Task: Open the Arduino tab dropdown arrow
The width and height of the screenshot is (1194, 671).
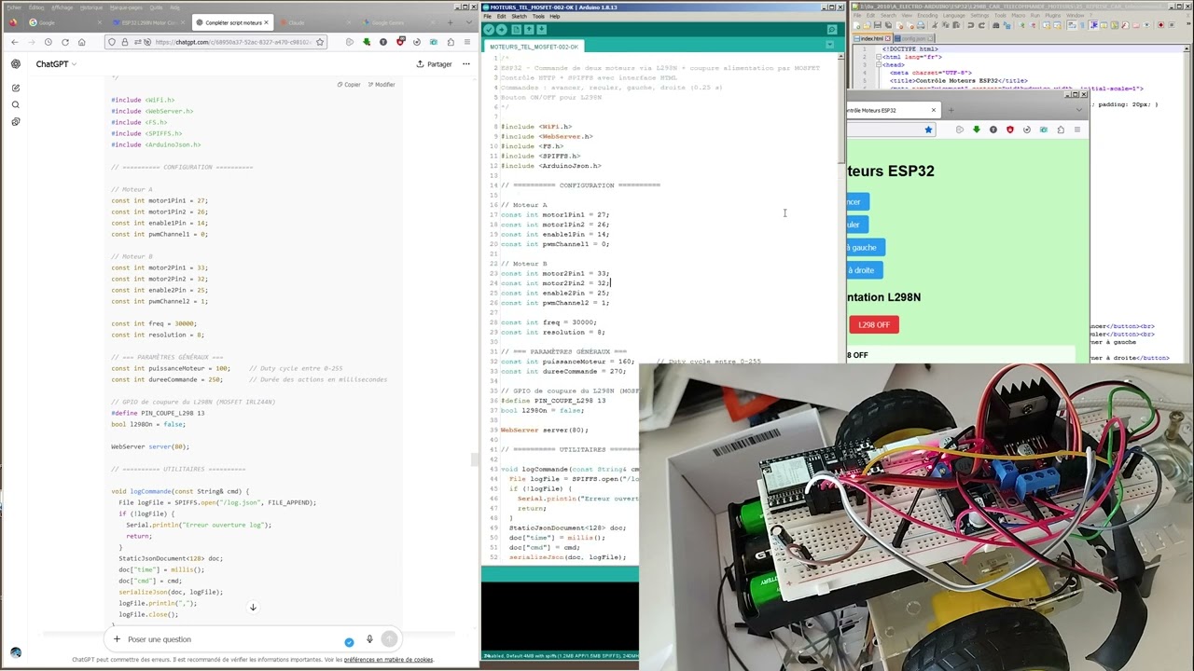Action: 830,46
